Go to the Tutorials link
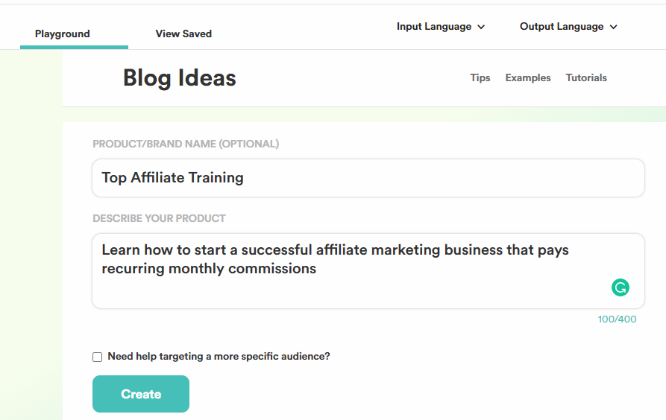The height and width of the screenshot is (420, 666). 586,77
